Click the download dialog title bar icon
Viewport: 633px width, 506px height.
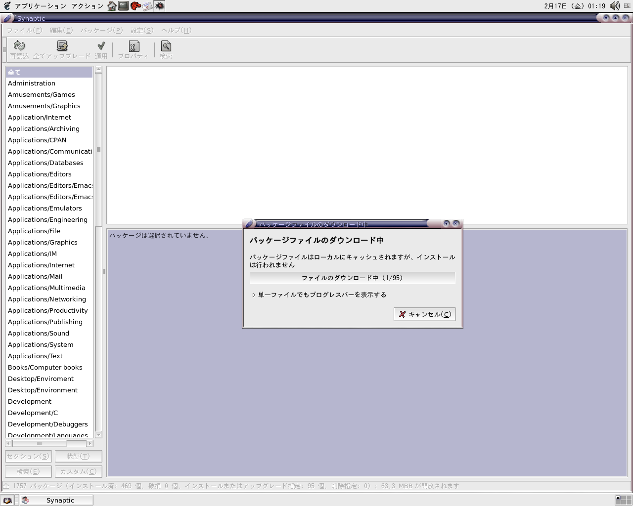pyautogui.click(x=250, y=224)
